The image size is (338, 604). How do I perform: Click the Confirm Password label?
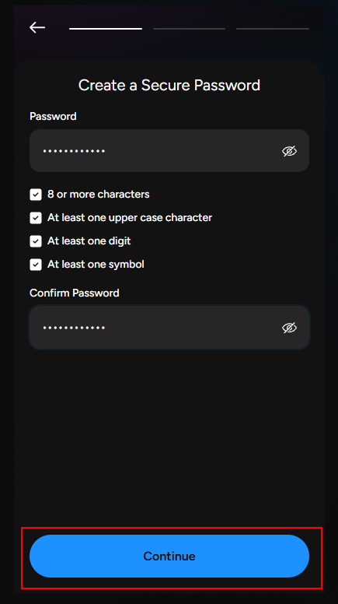point(75,293)
